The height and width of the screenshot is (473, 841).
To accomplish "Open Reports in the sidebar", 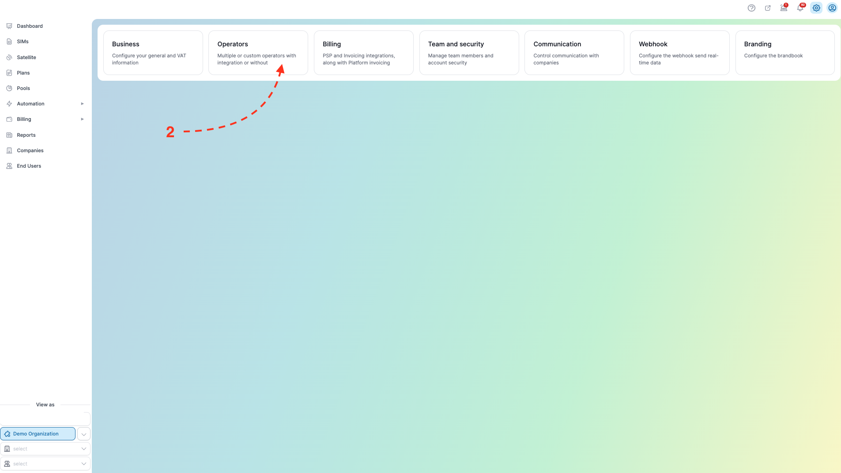I will point(26,135).
